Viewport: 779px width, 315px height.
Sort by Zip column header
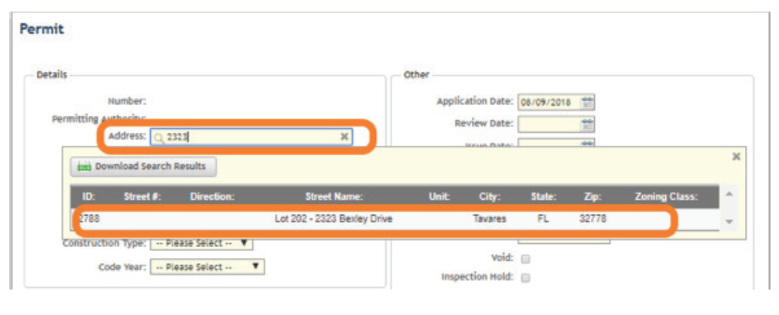pos(593,197)
